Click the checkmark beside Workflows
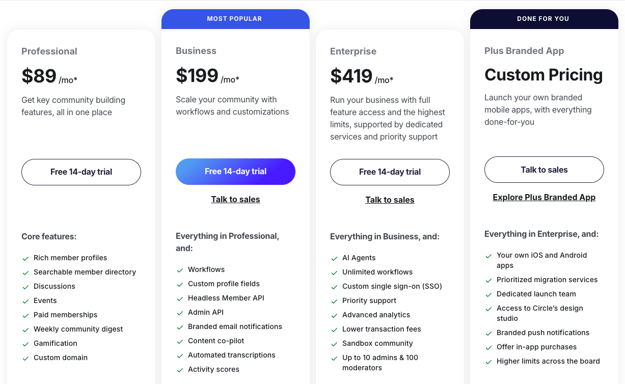 pos(180,269)
